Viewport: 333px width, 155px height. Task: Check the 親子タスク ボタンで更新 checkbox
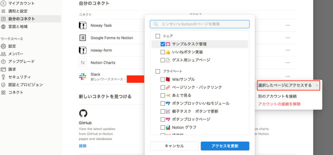pyautogui.click(x=163, y=111)
